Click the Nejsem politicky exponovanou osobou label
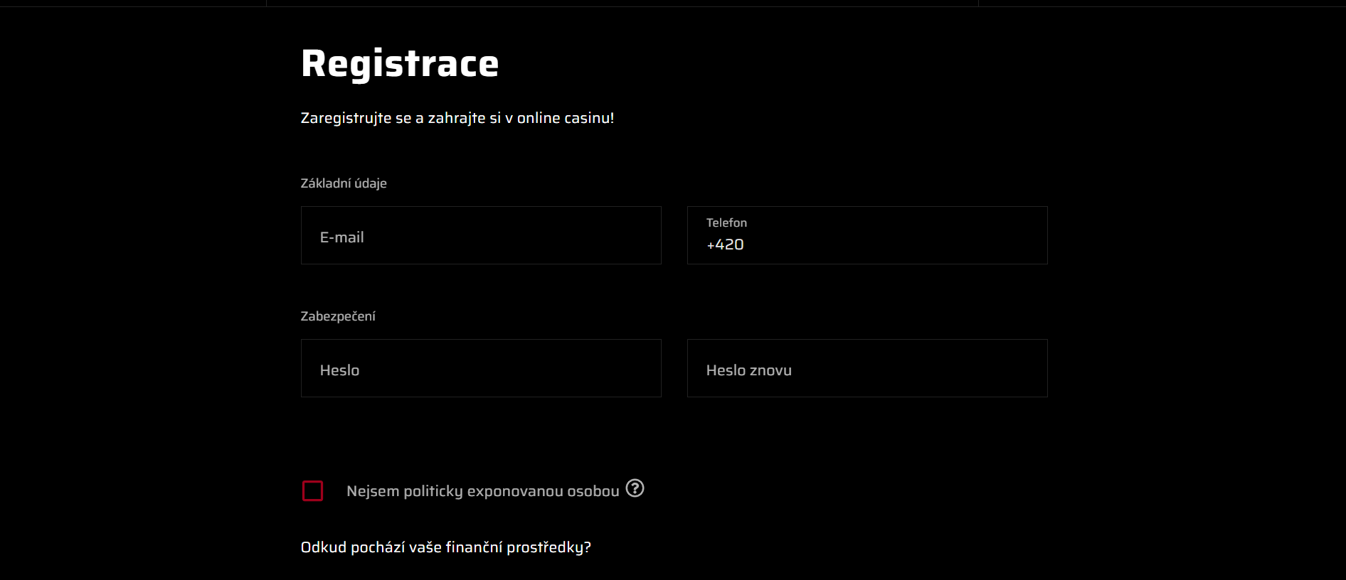Image resolution: width=1346 pixels, height=580 pixels. pyautogui.click(x=483, y=491)
